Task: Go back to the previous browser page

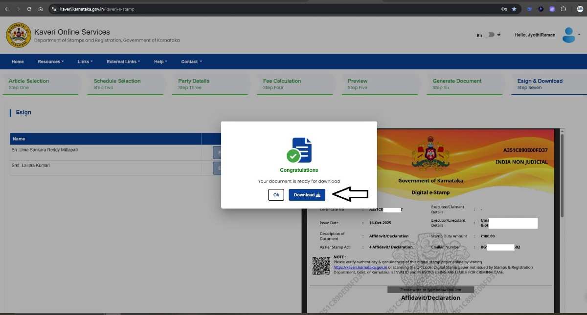Action: (x=7, y=9)
